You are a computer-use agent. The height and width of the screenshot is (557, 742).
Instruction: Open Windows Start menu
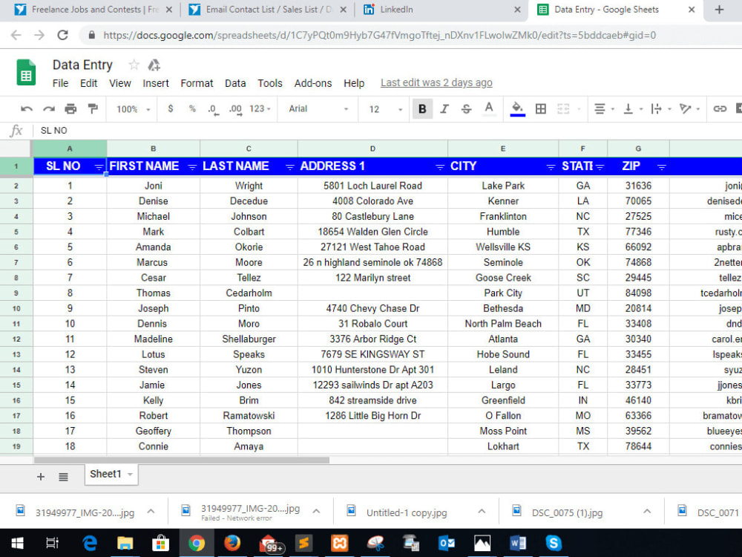pyautogui.click(x=18, y=543)
